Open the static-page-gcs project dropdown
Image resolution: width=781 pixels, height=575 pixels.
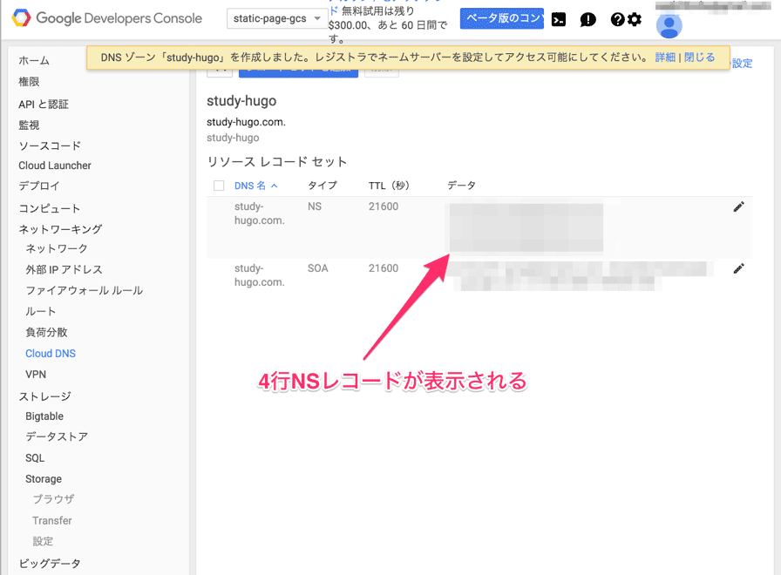click(x=277, y=19)
